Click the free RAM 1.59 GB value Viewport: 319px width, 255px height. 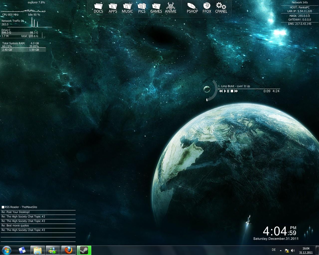pos(34,50)
